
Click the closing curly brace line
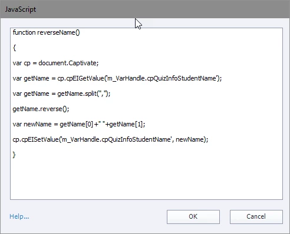coord(14,155)
